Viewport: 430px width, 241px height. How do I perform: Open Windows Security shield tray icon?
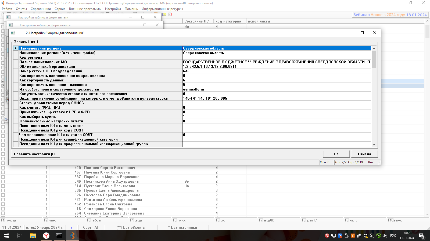click(365, 236)
